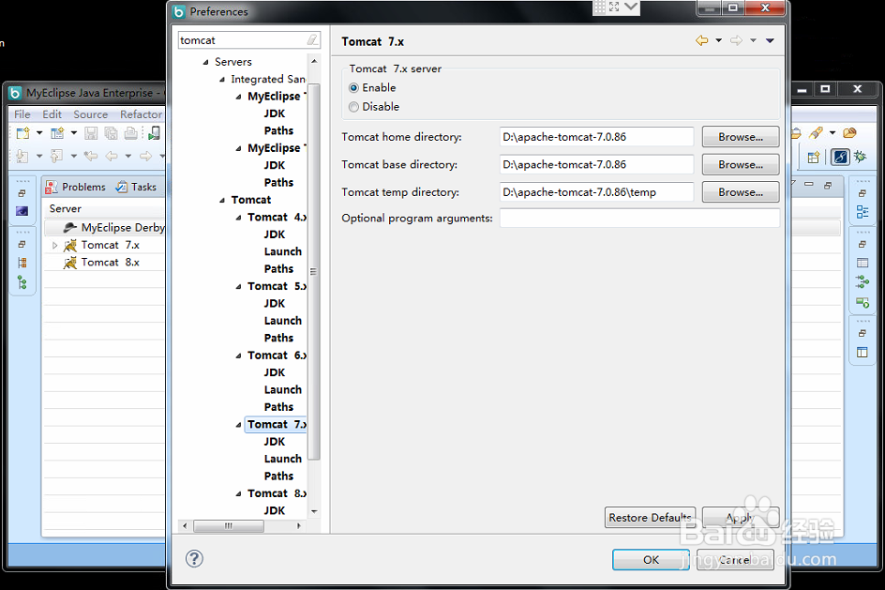Image resolution: width=885 pixels, height=590 pixels.
Task: Select the Tomcat 8.x row in Servers view
Action: coord(105,263)
